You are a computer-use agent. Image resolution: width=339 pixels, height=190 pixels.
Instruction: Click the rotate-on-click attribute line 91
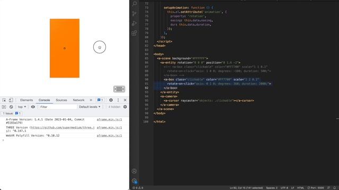tap(219, 83)
